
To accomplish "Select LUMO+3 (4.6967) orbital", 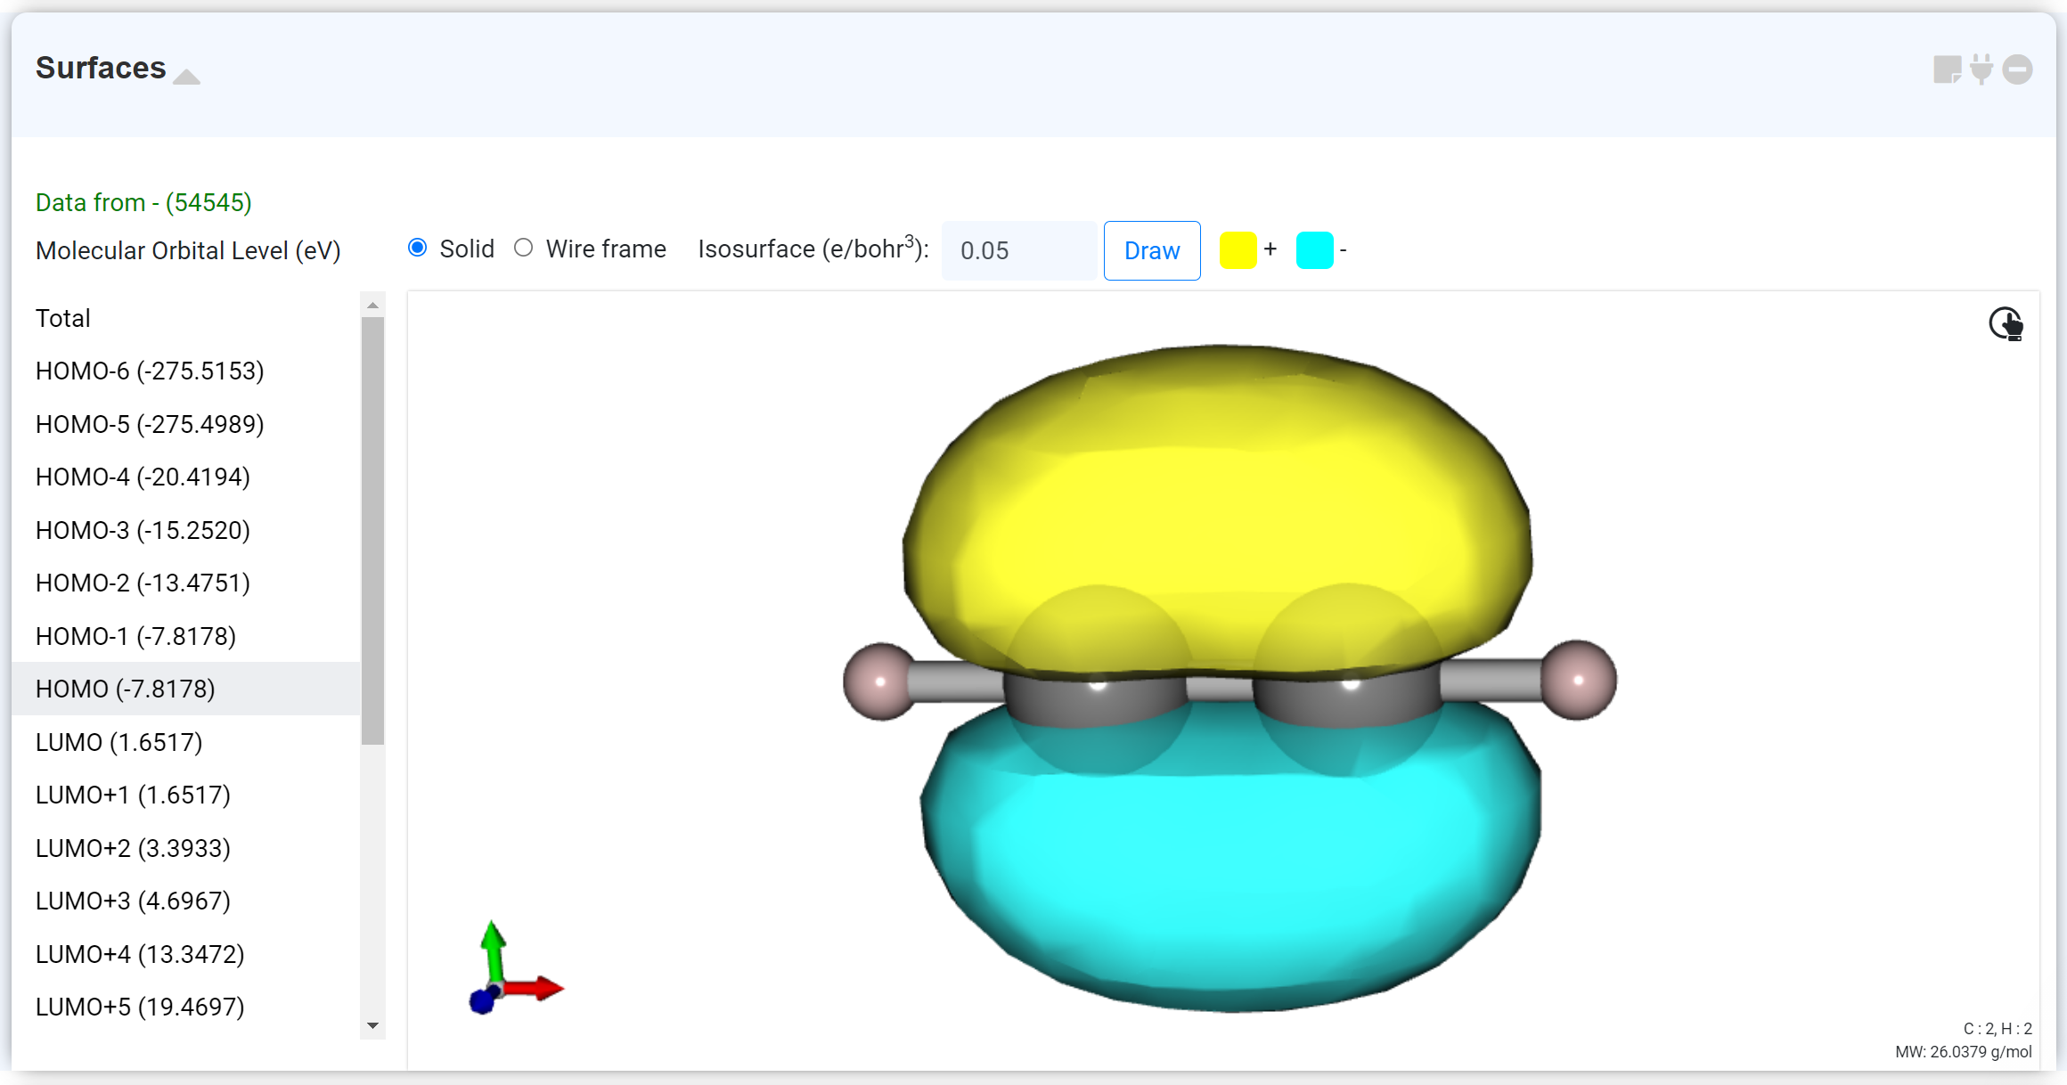I will (133, 901).
